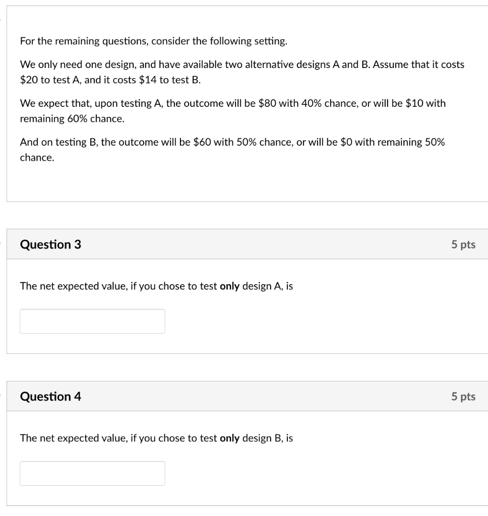Screen dimensions: 488x516
Task: Click the sentence about testing B outcomes
Action: (232, 149)
